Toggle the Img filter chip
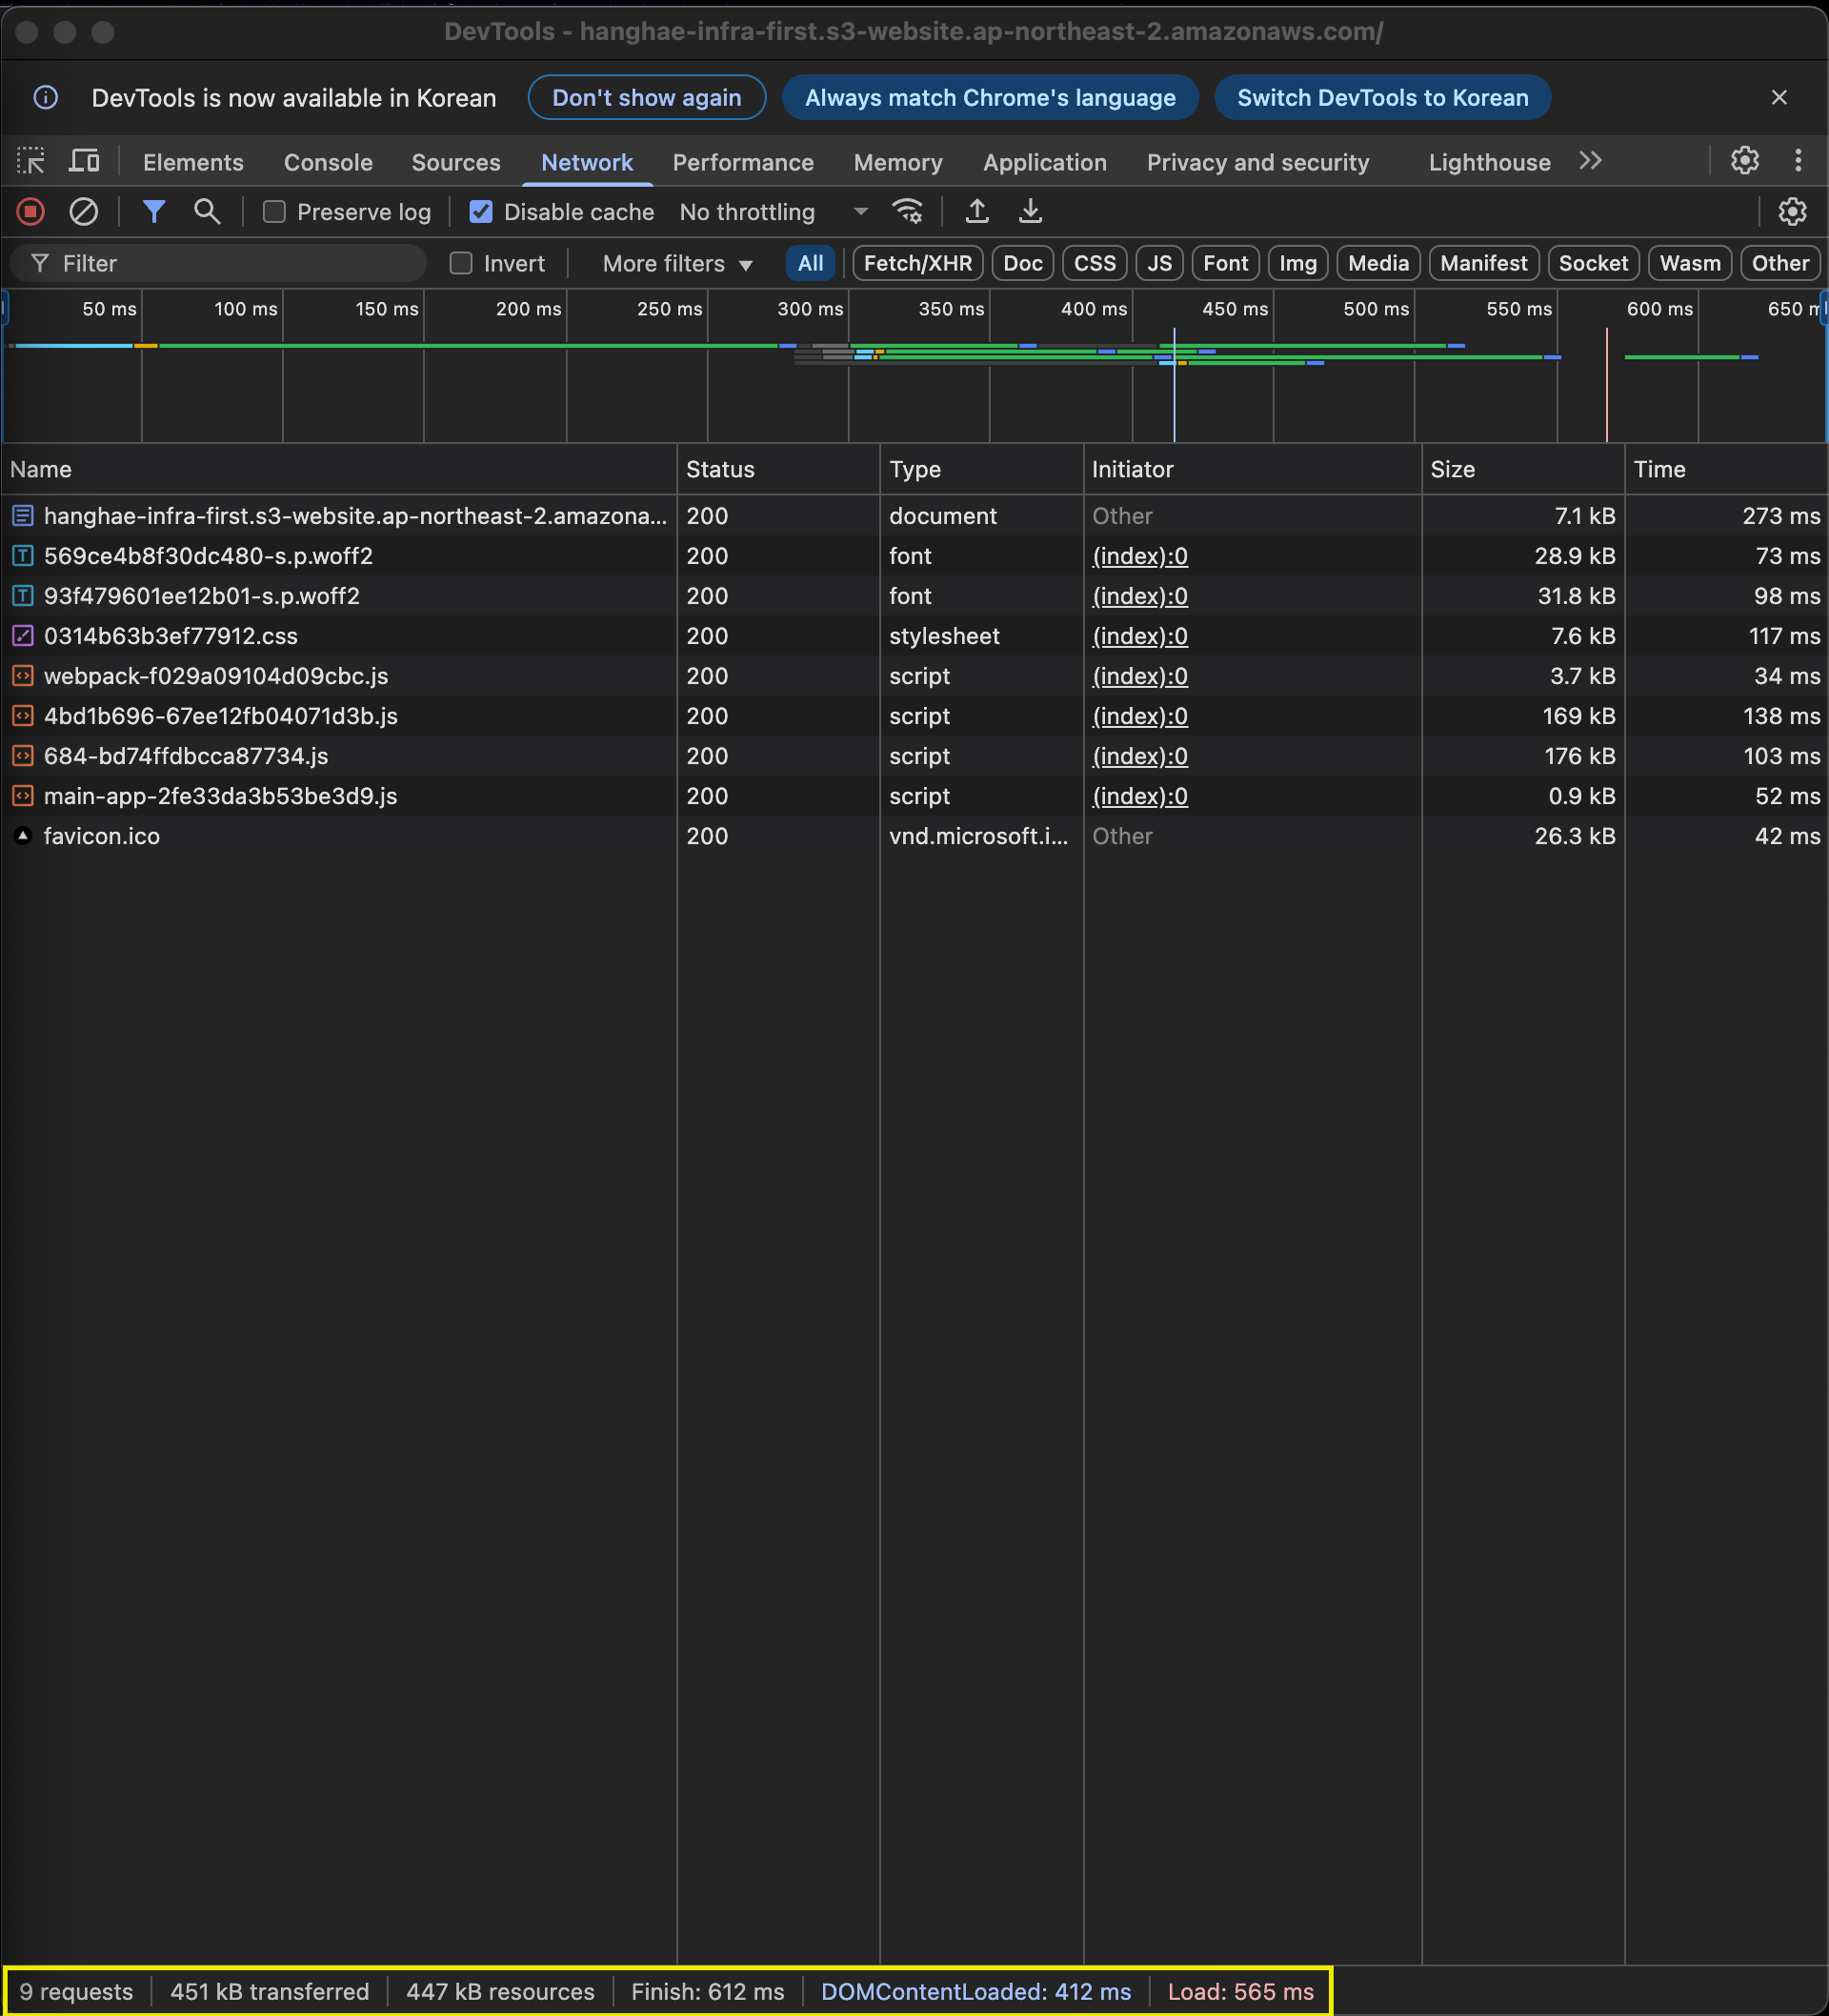Viewport: 1829px width, 2016px height. 1297,264
